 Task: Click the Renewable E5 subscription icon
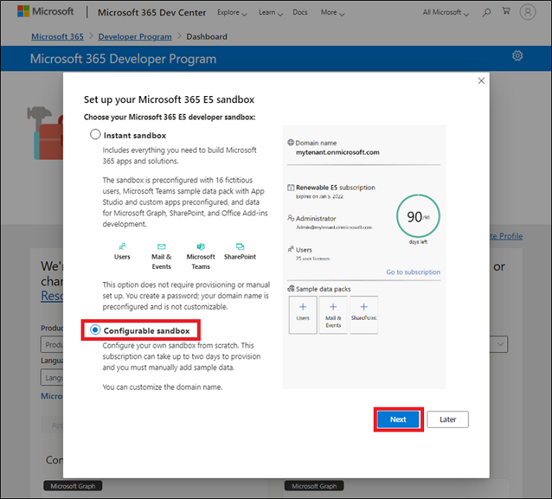point(291,188)
